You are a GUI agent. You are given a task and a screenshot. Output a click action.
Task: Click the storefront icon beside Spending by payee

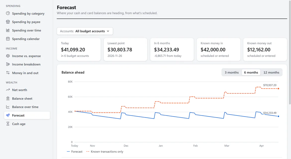[8, 22]
